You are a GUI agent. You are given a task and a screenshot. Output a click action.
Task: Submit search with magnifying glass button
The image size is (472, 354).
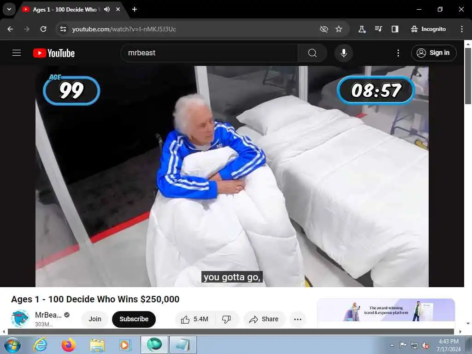click(313, 53)
